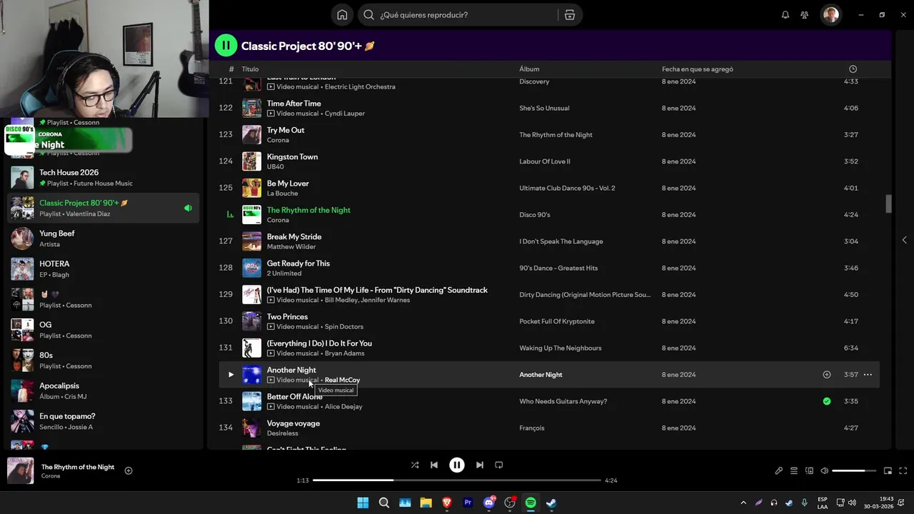
Task: Expand the right side panel arrow
Action: tap(904, 240)
